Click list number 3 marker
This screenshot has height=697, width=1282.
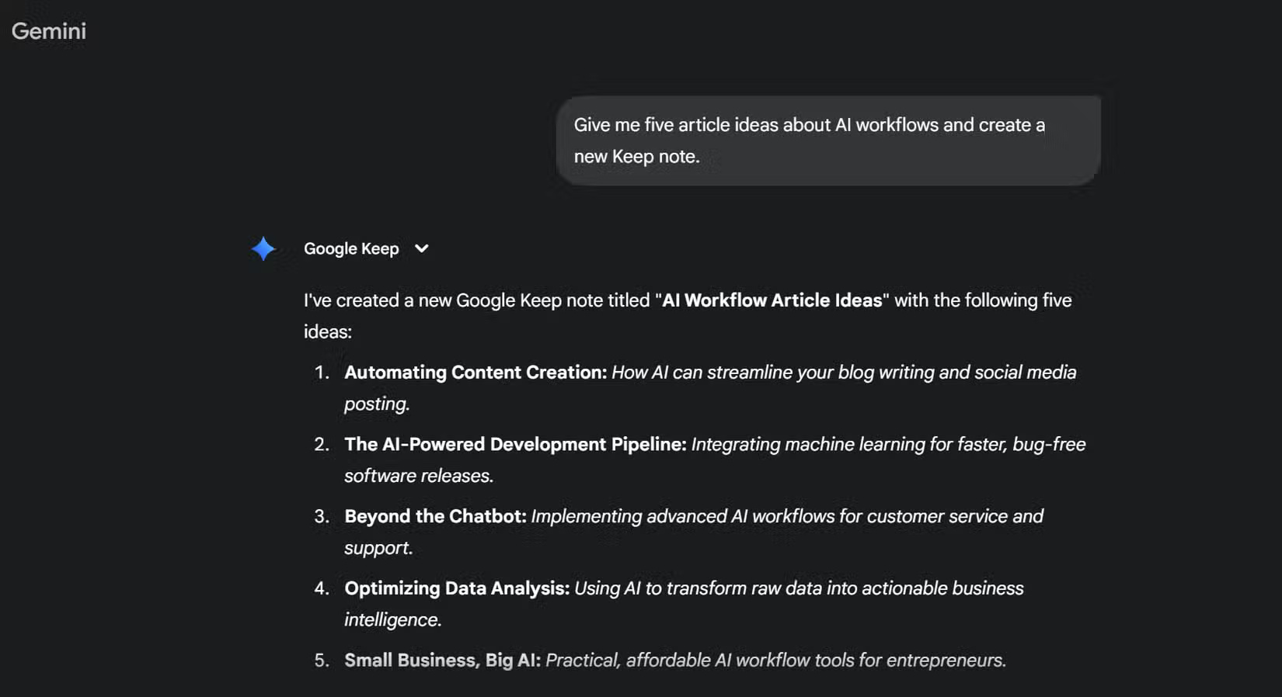322,517
